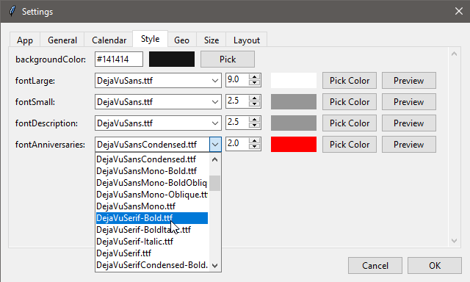470x282 pixels.
Task: Click font list scrollbar down arrow
Action: 214,265
